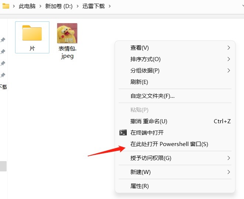Click the terminal icon beside 在终端中打开
This screenshot has width=244, height=199.
point(123,132)
